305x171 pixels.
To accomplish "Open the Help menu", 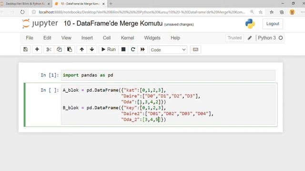I will 175,38.
